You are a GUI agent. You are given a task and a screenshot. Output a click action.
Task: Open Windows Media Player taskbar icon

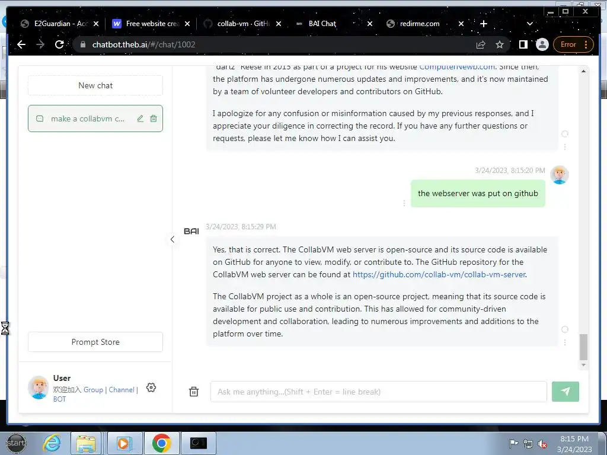pyautogui.click(x=124, y=443)
